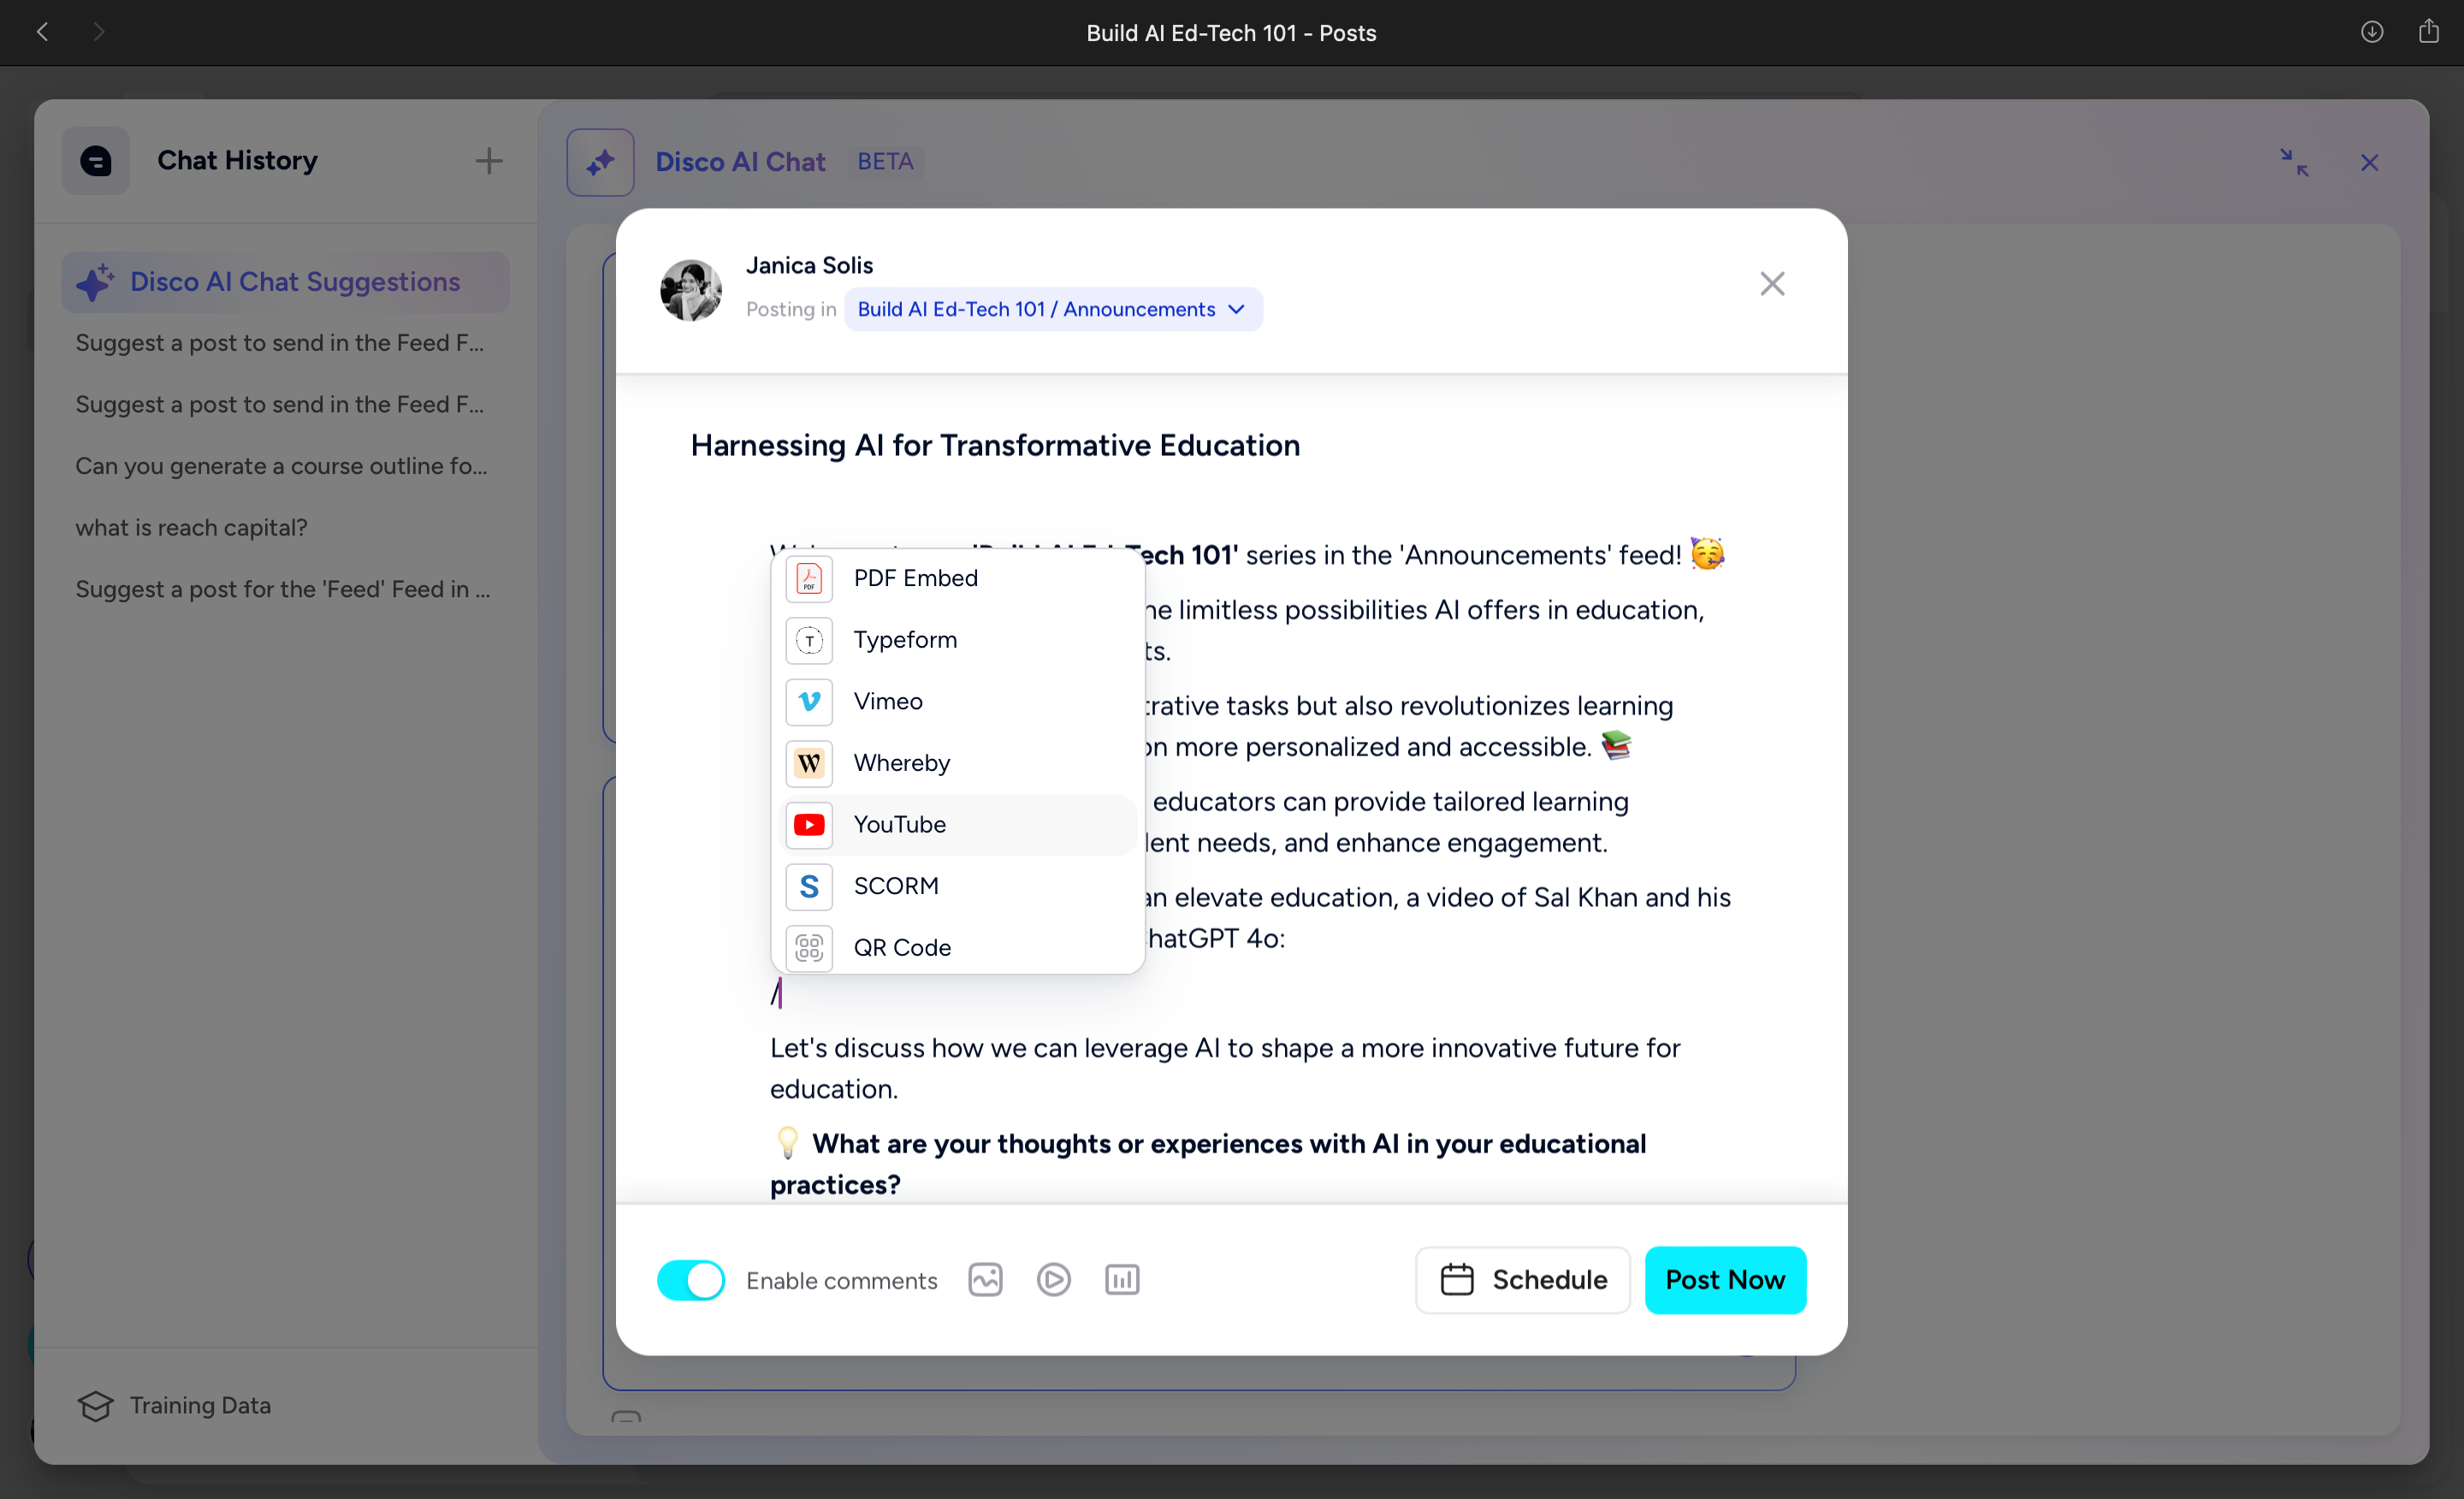
Task: Open 'what is reach capital?' chat
Action: click(191, 528)
